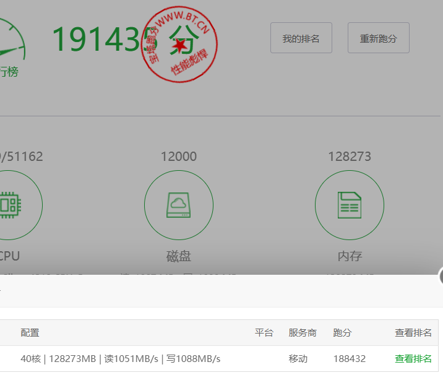Click the 重新跑分 button

tap(378, 38)
